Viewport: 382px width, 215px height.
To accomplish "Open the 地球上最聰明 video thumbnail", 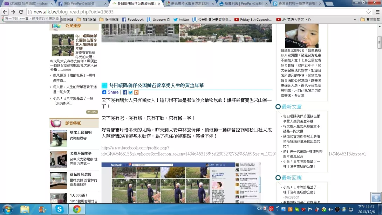I will click(x=59, y=139).
